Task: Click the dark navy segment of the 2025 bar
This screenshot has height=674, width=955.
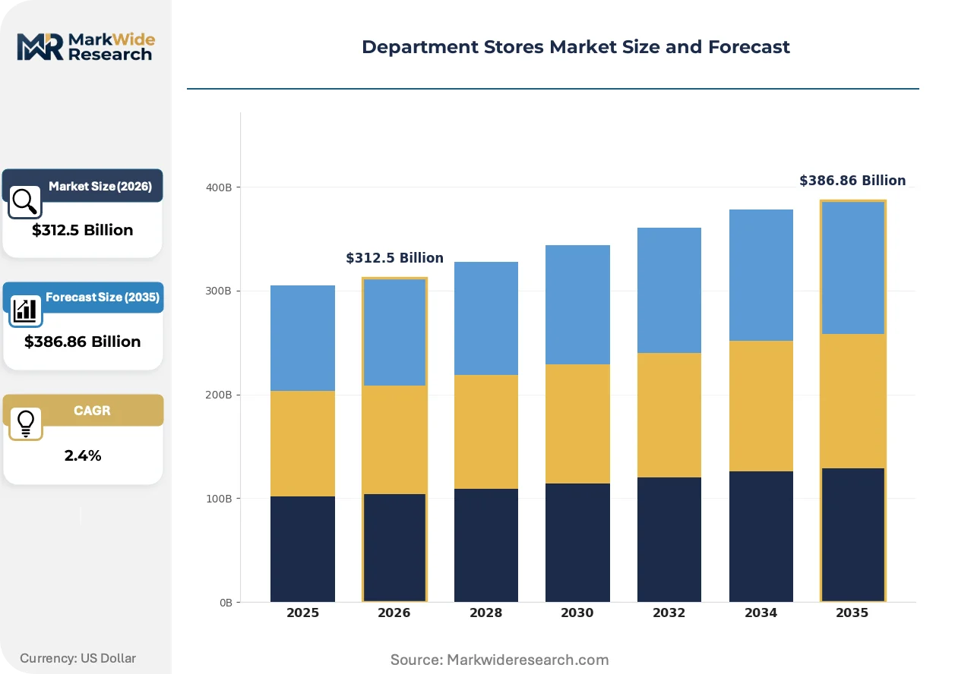Action: click(x=302, y=550)
